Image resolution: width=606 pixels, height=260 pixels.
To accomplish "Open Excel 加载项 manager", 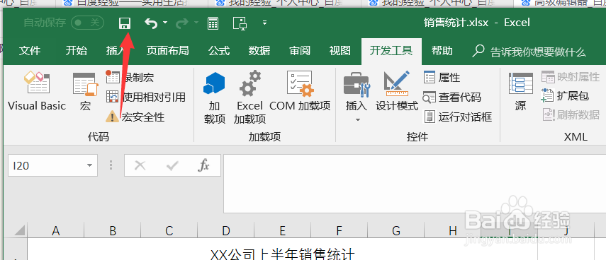I will 249,97.
